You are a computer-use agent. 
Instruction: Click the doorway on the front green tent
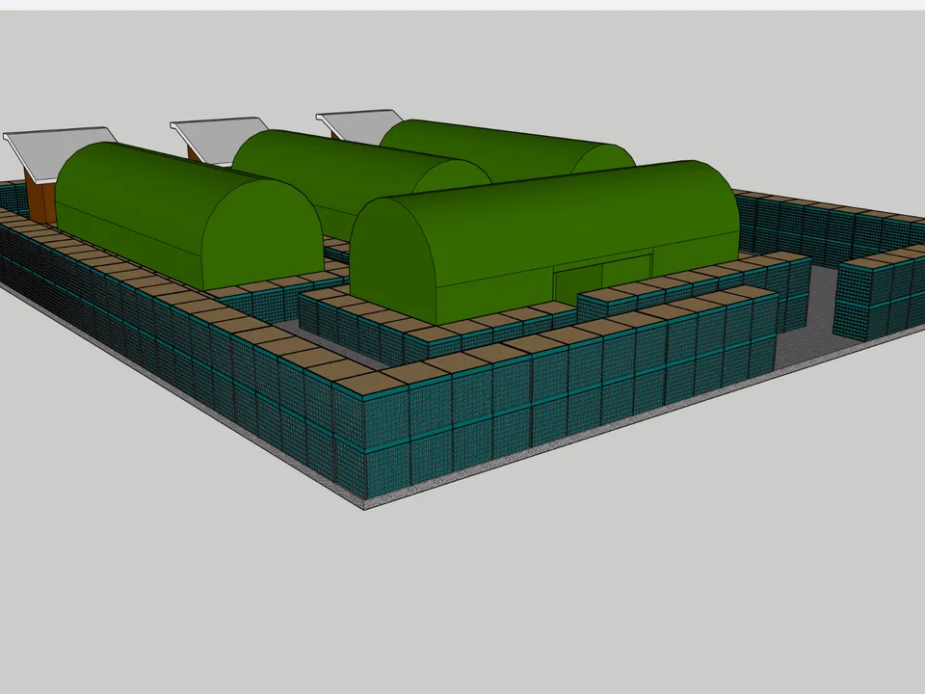click(603, 280)
